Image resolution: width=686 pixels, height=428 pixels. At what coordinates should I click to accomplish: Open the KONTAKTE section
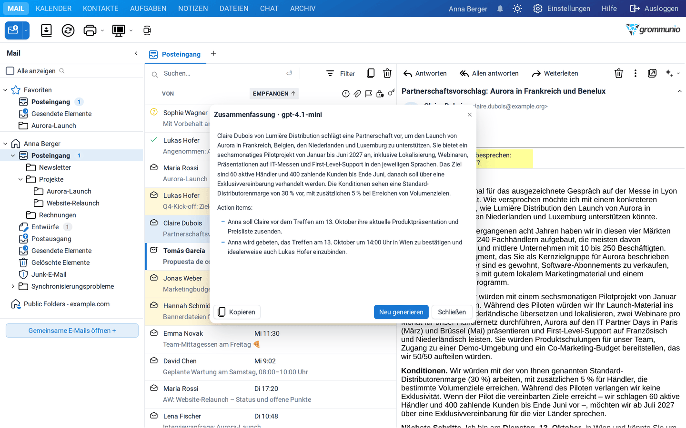(101, 9)
